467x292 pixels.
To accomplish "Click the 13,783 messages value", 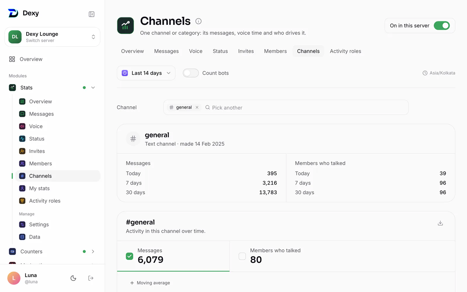I will pos(268,192).
